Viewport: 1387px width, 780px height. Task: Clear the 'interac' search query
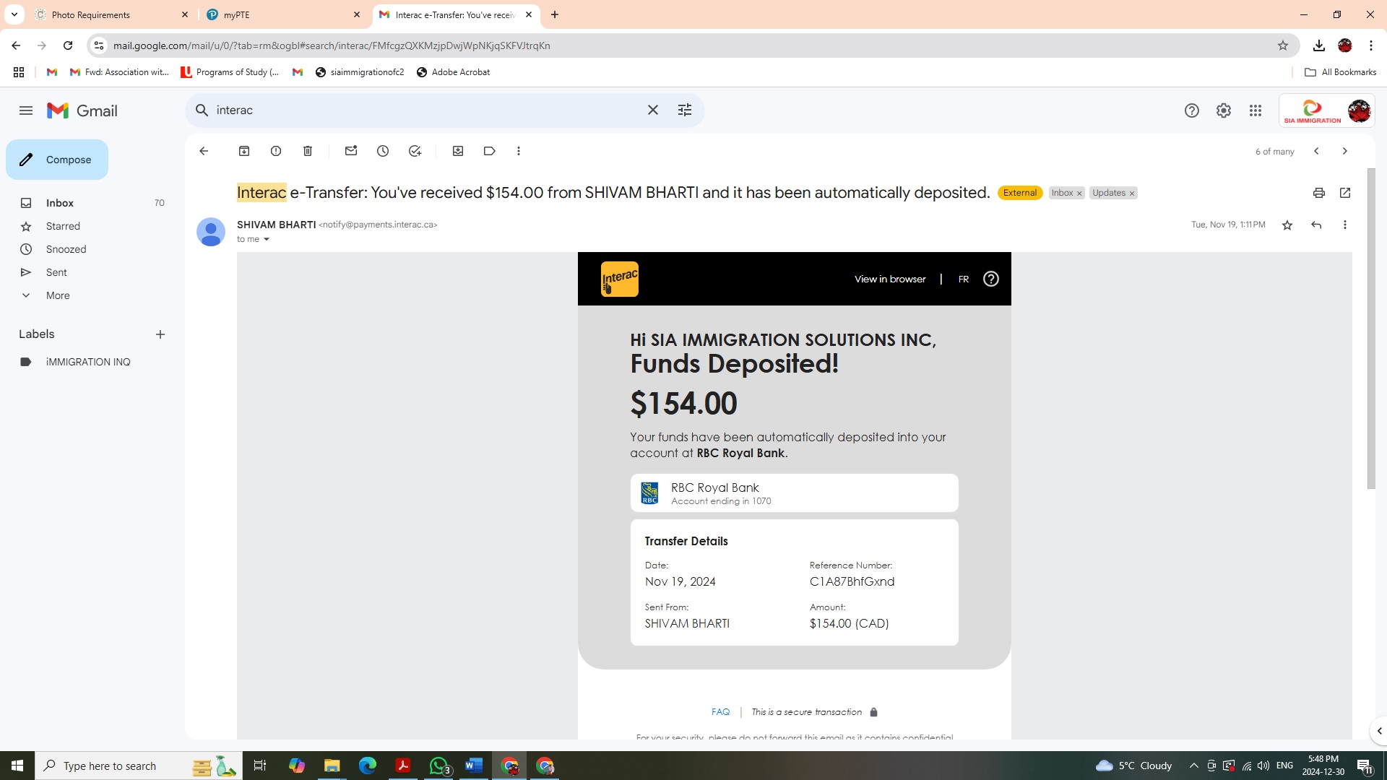653,110
